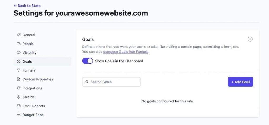The image size is (269, 125).
Task: Click the Danger Zone warning icon
Action: pyautogui.click(x=18, y=115)
